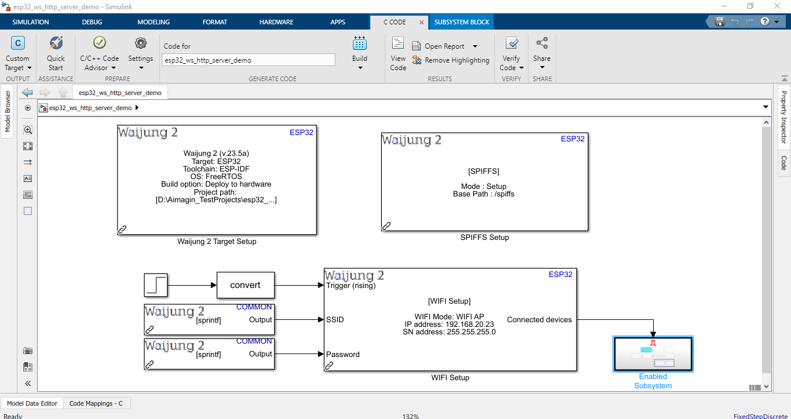Screen dimensions: 791x419
Task: Open the Custom Target menu
Action: 17,53
